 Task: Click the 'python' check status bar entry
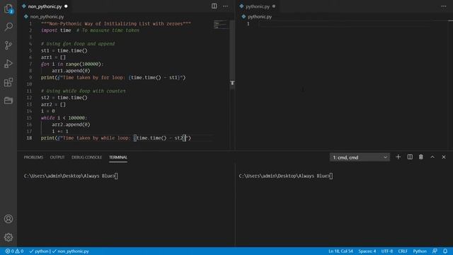(x=39, y=251)
